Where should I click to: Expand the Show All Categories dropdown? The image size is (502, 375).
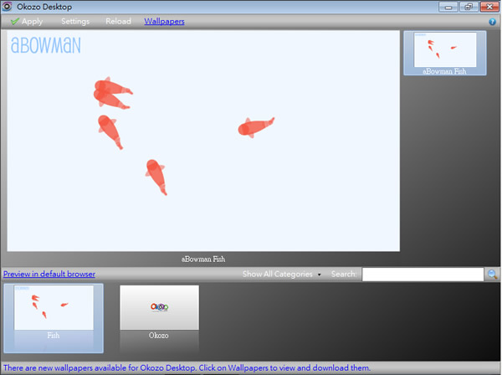point(281,274)
